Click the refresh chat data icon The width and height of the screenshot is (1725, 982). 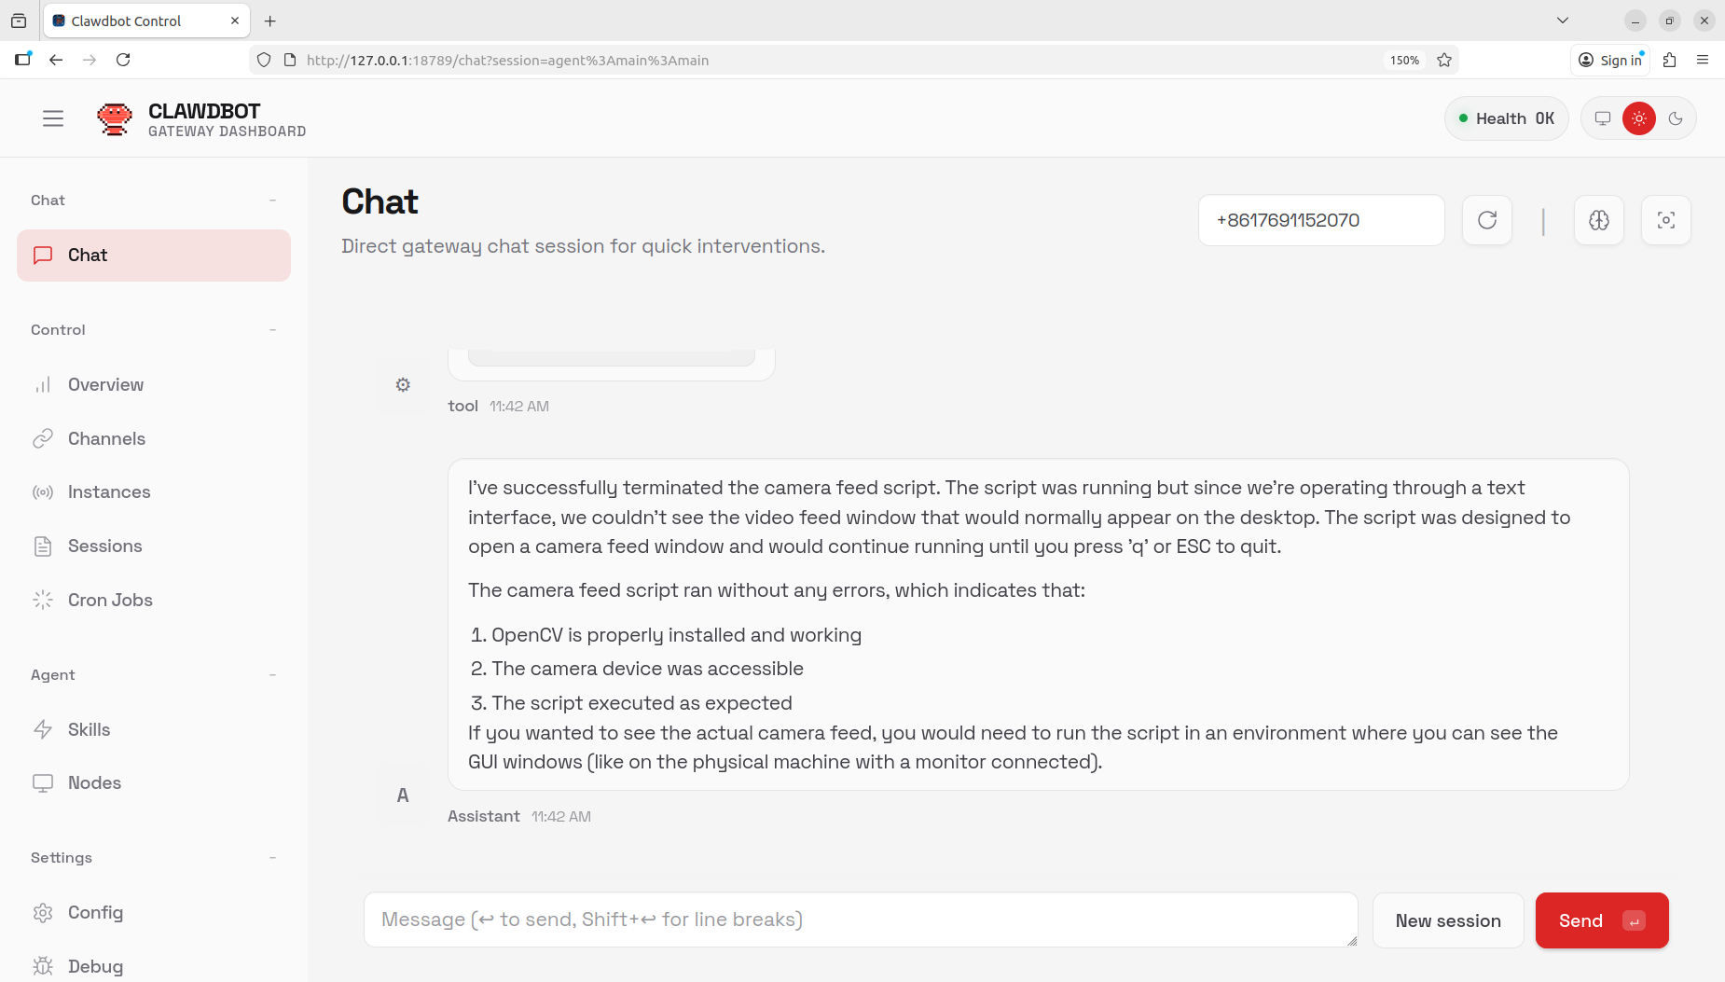(x=1487, y=220)
